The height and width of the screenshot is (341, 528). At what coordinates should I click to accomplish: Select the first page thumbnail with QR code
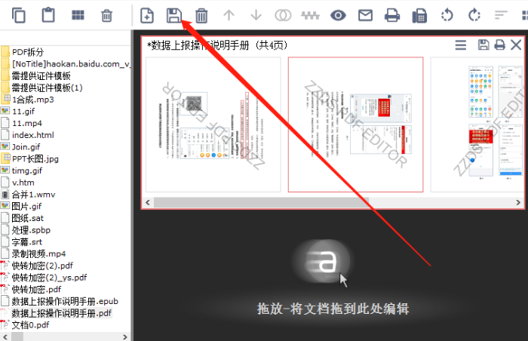[213, 124]
